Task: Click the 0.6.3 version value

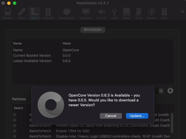Action: [x=66, y=61]
